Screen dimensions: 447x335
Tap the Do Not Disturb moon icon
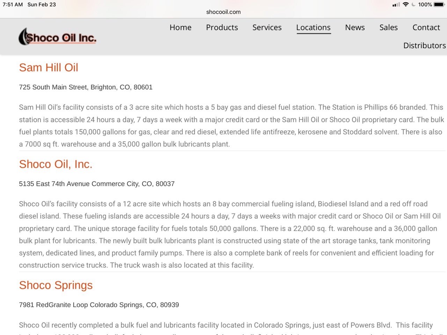pos(414,5)
